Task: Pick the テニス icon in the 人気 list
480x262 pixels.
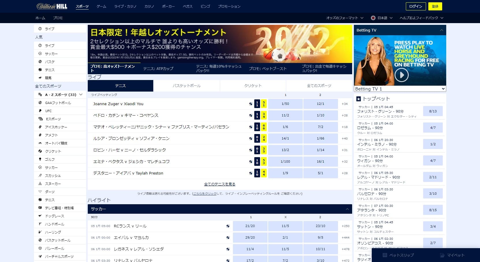Action: [x=40, y=70]
